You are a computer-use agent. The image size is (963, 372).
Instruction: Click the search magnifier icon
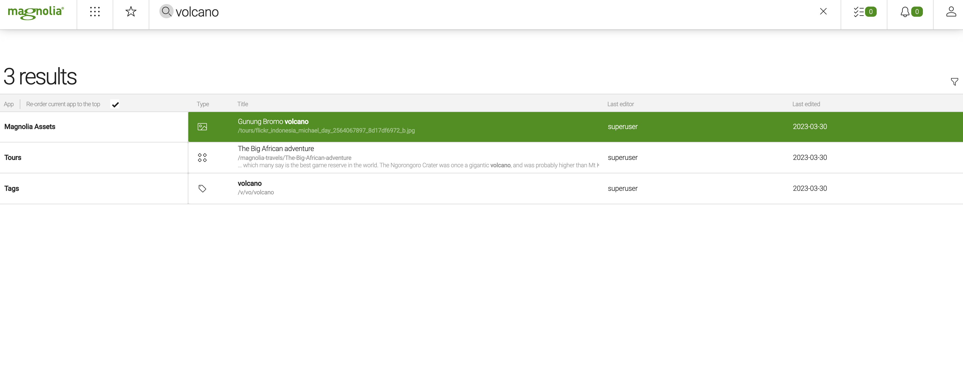click(166, 11)
